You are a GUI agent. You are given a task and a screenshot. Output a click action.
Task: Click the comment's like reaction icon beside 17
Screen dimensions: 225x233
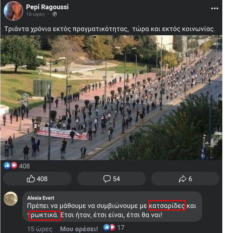[107, 227]
